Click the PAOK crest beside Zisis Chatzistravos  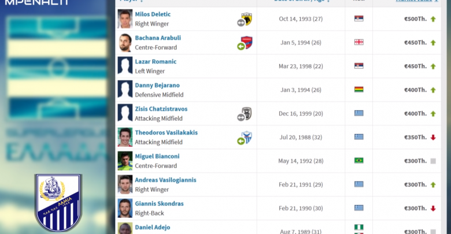(x=246, y=113)
